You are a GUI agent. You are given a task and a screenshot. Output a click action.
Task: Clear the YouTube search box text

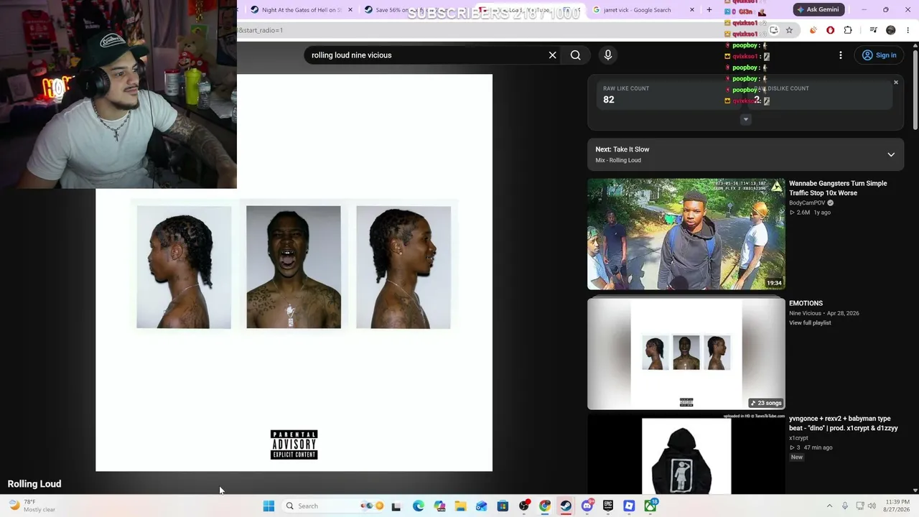(x=552, y=55)
